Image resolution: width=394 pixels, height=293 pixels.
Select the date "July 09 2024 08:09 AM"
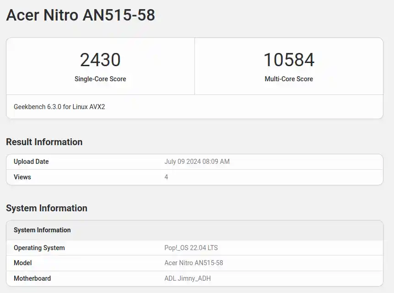pos(197,162)
